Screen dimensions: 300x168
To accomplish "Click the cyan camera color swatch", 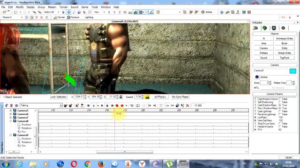I will 292,71.
